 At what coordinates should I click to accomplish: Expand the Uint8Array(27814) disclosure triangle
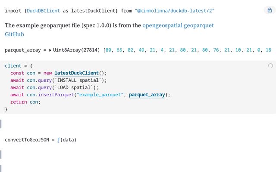click(50, 50)
